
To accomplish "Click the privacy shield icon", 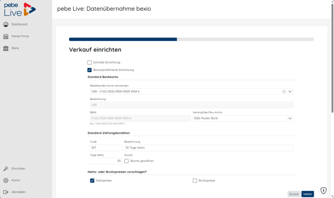I will click(323, 190).
